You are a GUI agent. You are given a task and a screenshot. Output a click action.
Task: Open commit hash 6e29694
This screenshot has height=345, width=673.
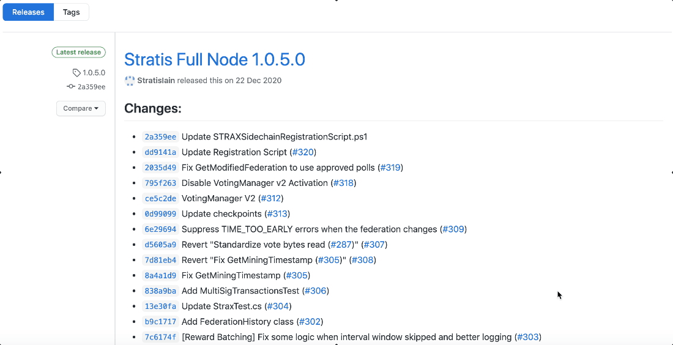[x=160, y=229]
